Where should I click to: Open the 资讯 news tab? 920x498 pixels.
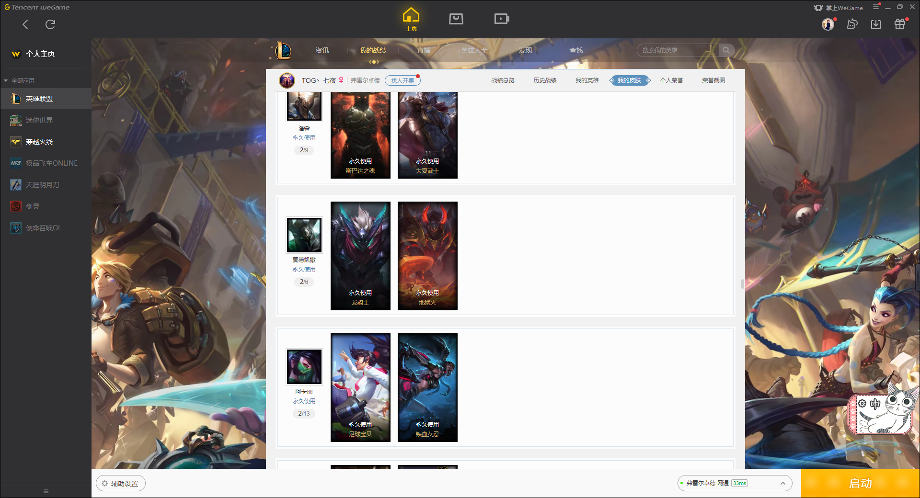322,50
